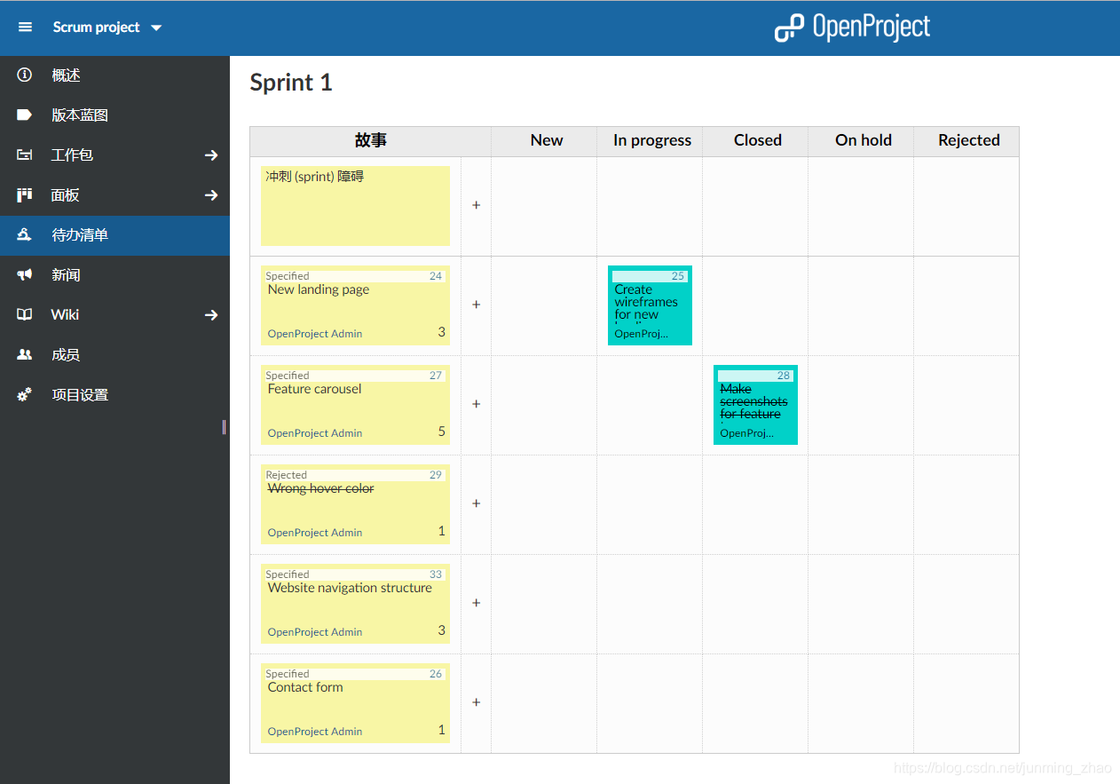Select 工作包 menu item
Image resolution: width=1120 pixels, height=784 pixels.
click(96, 155)
